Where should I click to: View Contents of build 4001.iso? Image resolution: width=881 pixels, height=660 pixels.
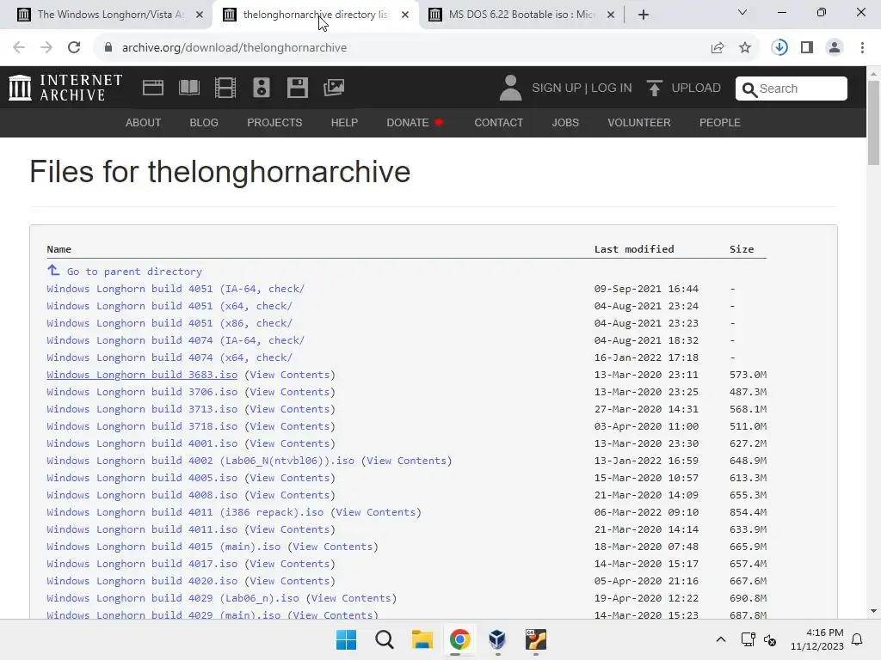289,443
